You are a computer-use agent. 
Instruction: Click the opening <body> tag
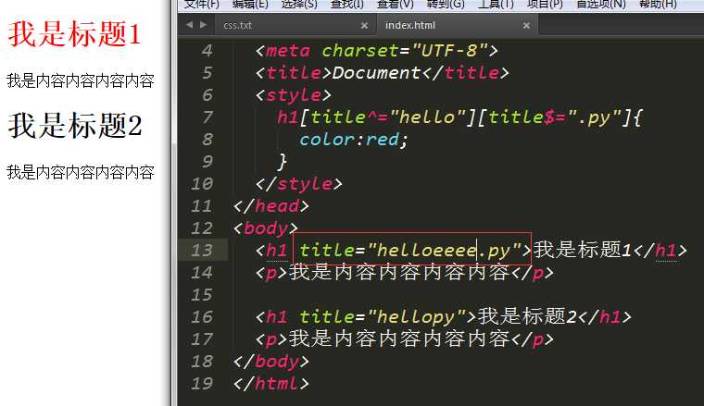click(x=265, y=228)
